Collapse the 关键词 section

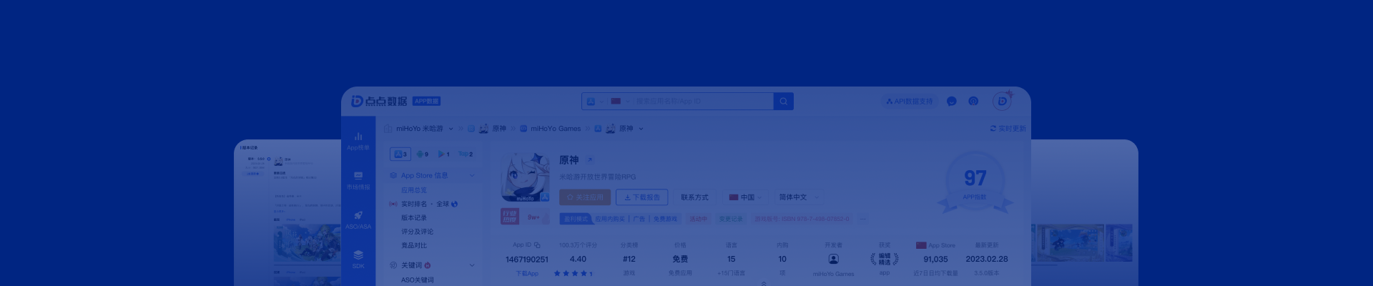472,265
